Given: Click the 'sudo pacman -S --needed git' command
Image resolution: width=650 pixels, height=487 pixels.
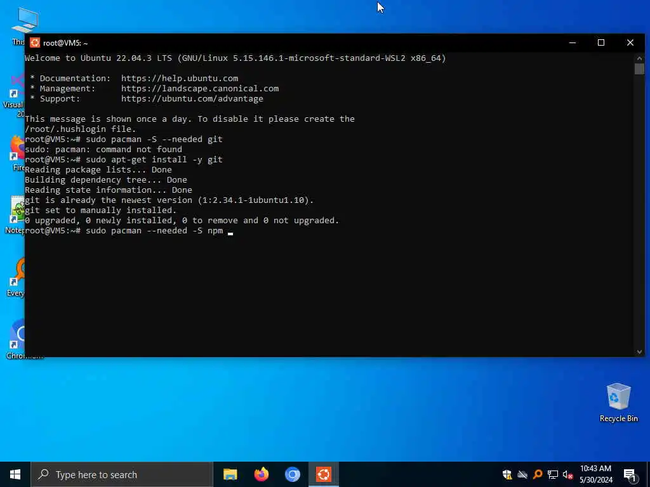Looking at the screenshot, I should (154, 139).
